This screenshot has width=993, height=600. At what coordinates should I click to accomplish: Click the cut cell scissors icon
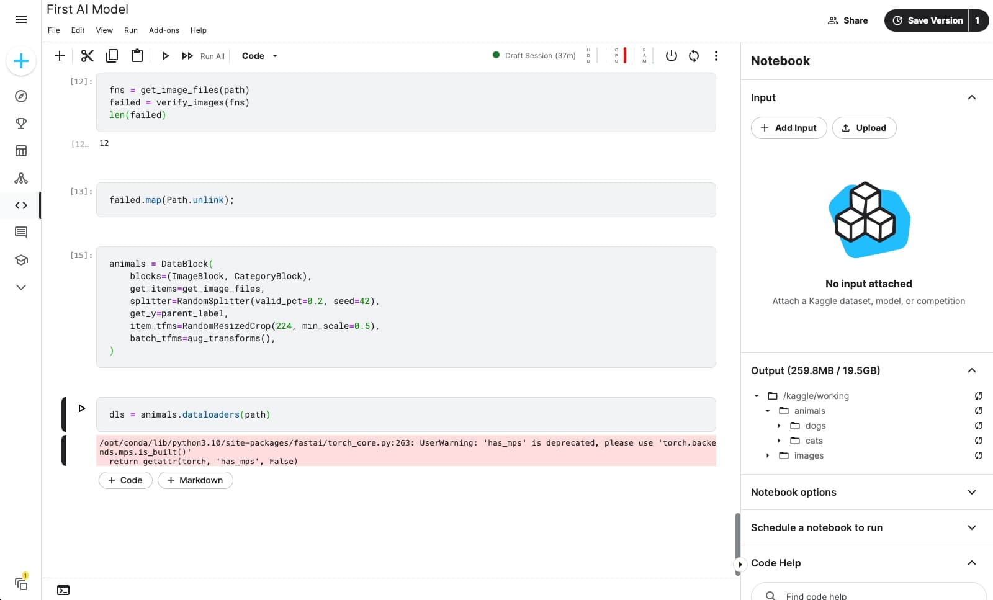87,56
